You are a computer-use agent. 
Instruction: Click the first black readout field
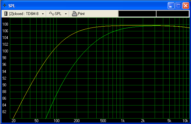click(137, 13)
